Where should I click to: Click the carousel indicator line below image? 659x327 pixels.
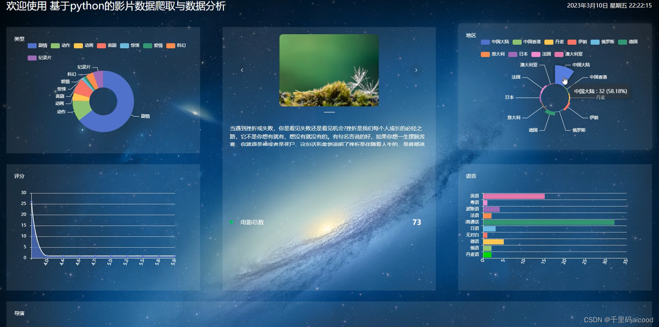point(329,112)
